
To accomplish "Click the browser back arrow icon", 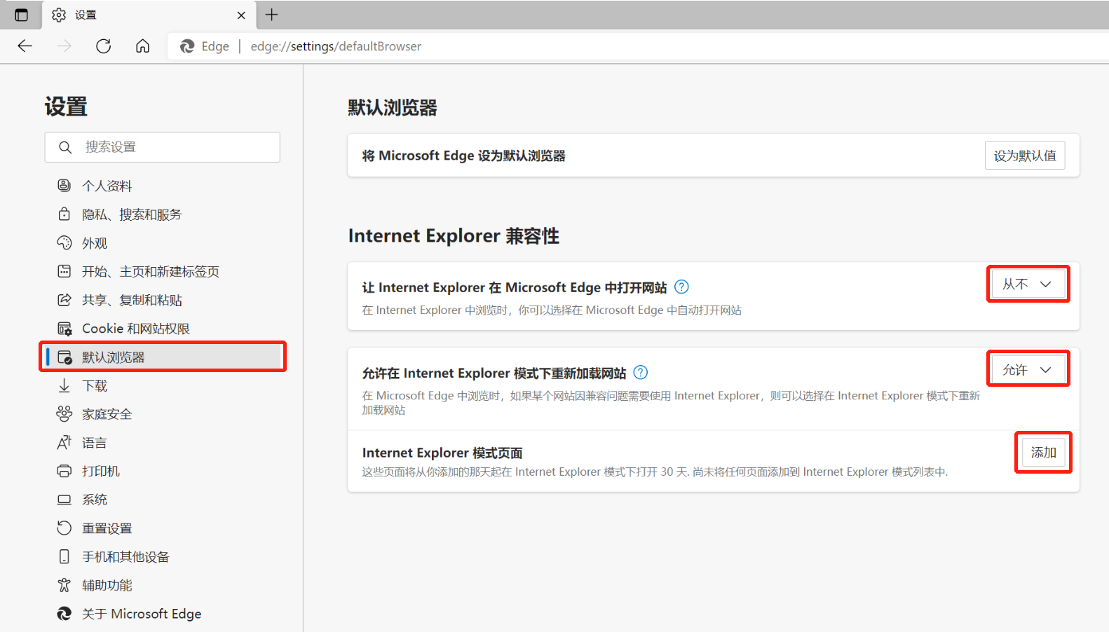I will 25,46.
